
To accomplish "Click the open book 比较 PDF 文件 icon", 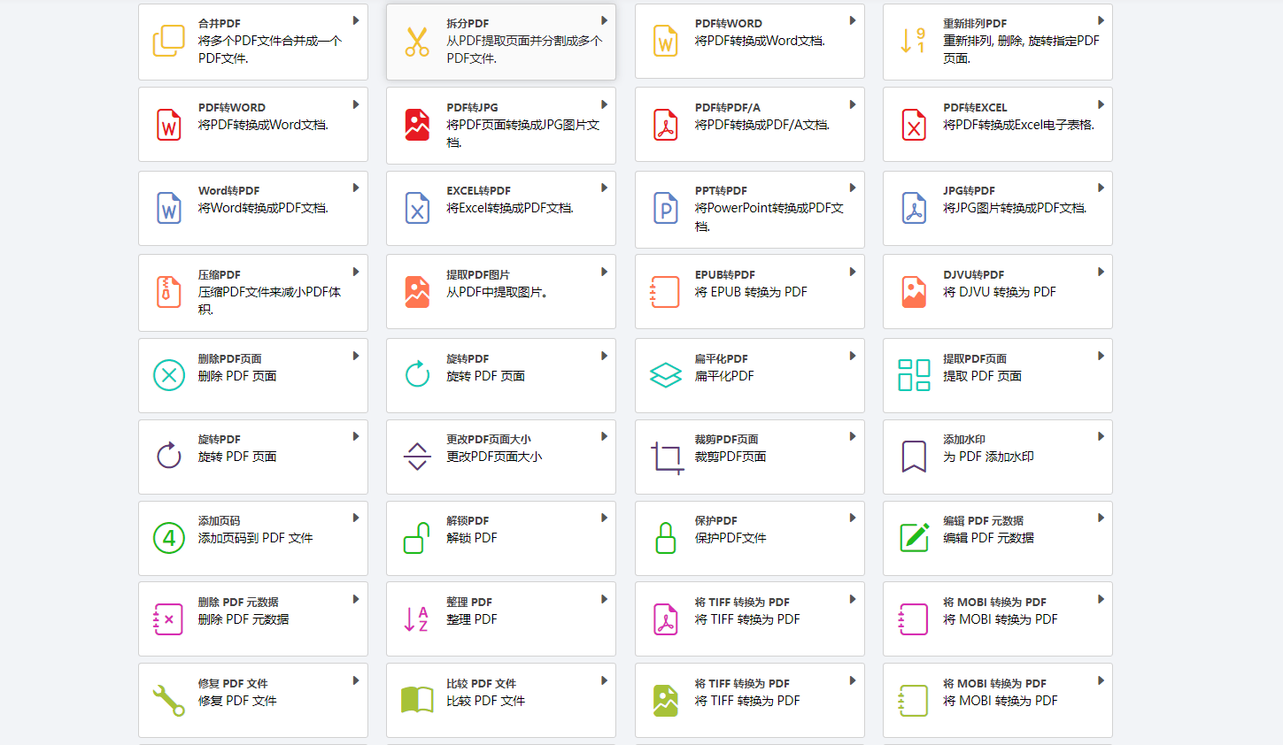I will [417, 700].
